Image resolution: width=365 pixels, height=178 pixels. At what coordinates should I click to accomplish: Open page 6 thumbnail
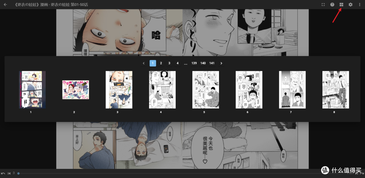coord(249,90)
